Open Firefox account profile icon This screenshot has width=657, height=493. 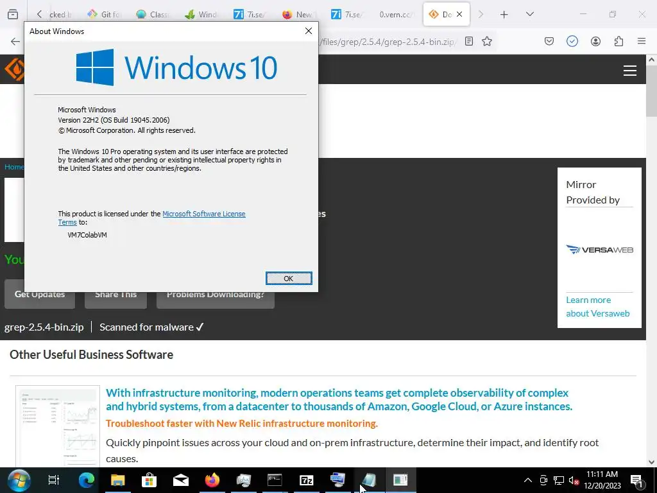pos(595,41)
